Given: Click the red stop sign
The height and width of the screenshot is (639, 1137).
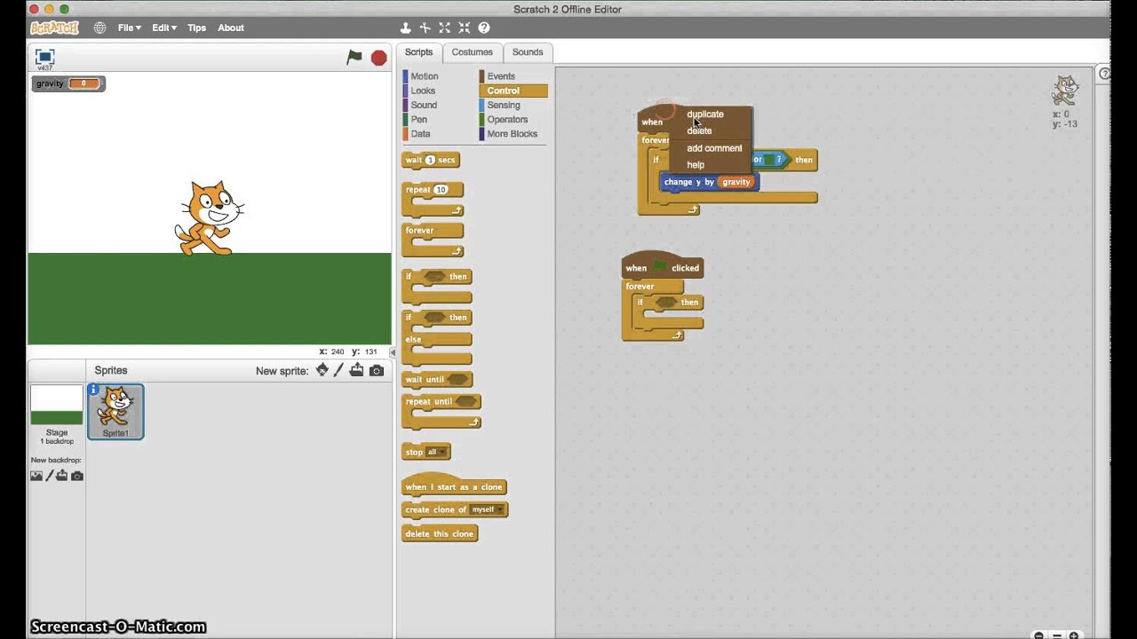Looking at the screenshot, I should pos(378,58).
